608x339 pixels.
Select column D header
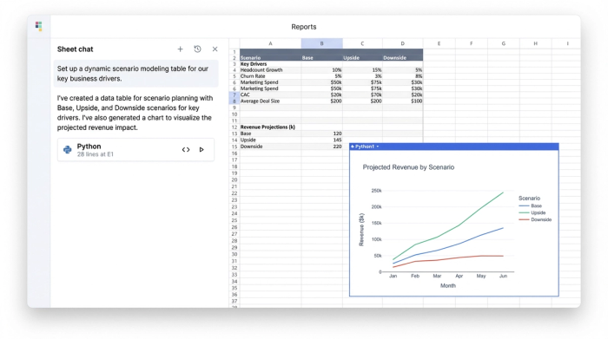[x=402, y=43]
